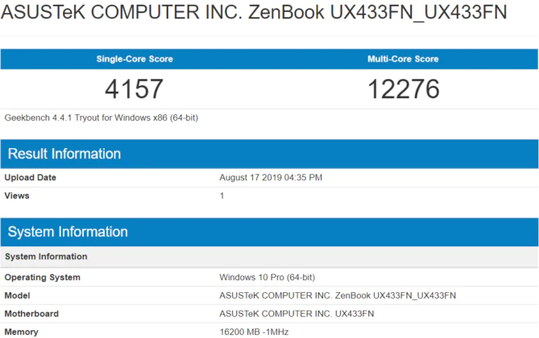This screenshot has height=338, width=539.
Task: Select the Views row label
Action: click(17, 196)
